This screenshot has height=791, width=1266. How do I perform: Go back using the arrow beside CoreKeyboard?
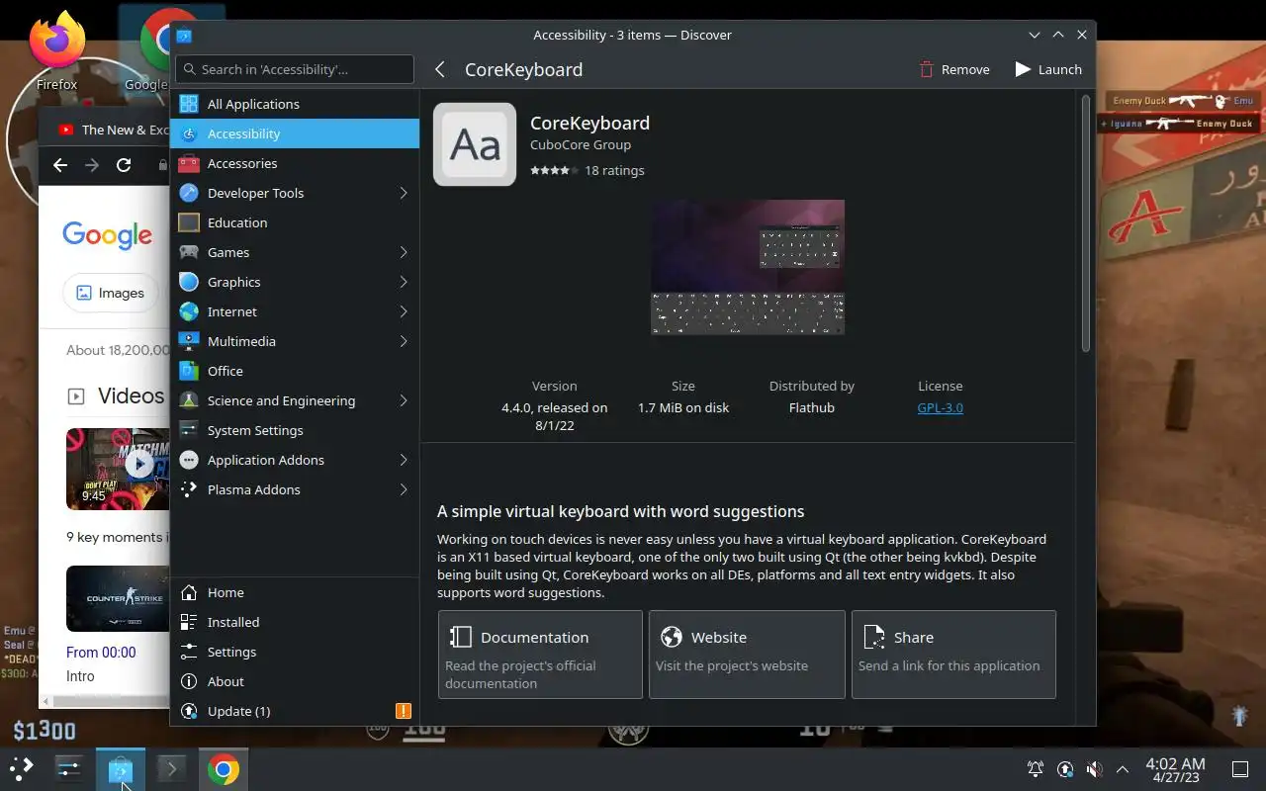click(440, 69)
